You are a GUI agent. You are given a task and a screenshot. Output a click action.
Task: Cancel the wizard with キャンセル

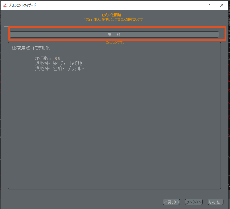(x=215, y=202)
